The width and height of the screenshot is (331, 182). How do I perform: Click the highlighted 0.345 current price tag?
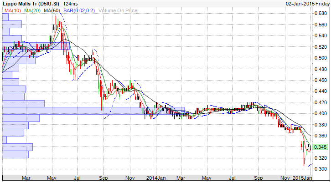pos(321,147)
